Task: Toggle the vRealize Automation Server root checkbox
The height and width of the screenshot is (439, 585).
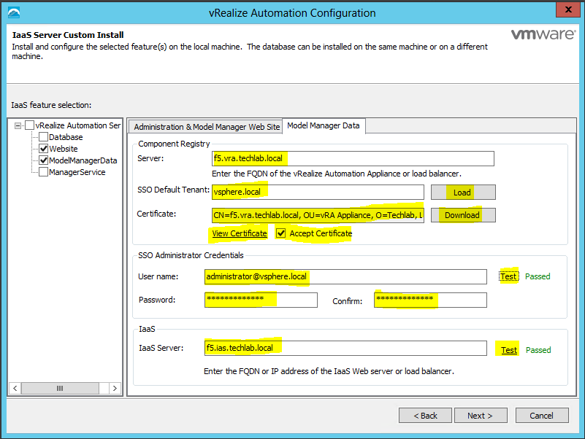Action: tap(30, 125)
